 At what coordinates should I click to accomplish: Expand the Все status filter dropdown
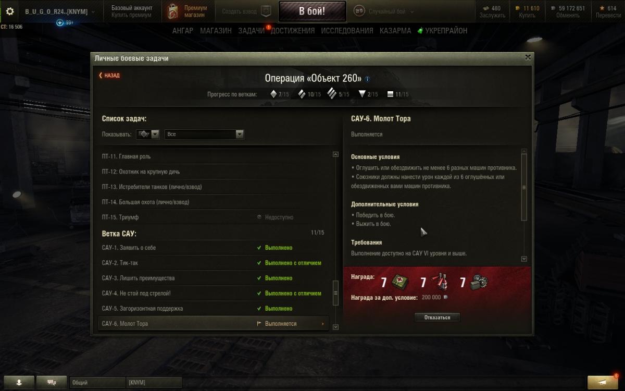click(204, 134)
